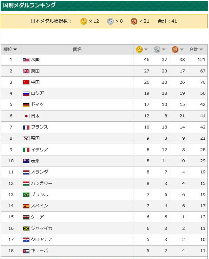Click the gold medal icon in table header
The height and width of the screenshot is (259, 209).
point(139,50)
